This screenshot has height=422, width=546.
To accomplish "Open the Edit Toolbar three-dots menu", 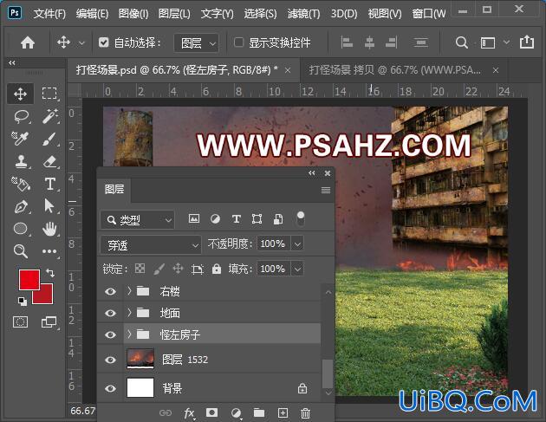I will [x=49, y=251].
